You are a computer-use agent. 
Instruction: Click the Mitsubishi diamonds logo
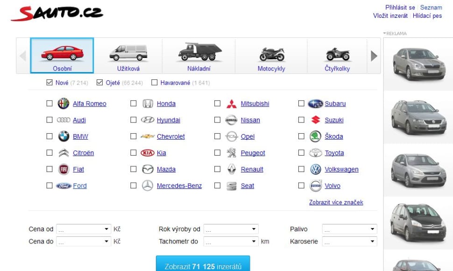click(x=232, y=103)
